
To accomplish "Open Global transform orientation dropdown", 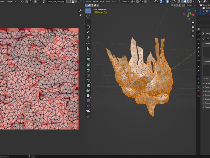I will (124, 1).
